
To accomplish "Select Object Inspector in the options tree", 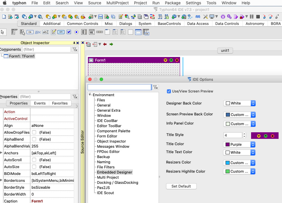I will (x=111, y=141).
